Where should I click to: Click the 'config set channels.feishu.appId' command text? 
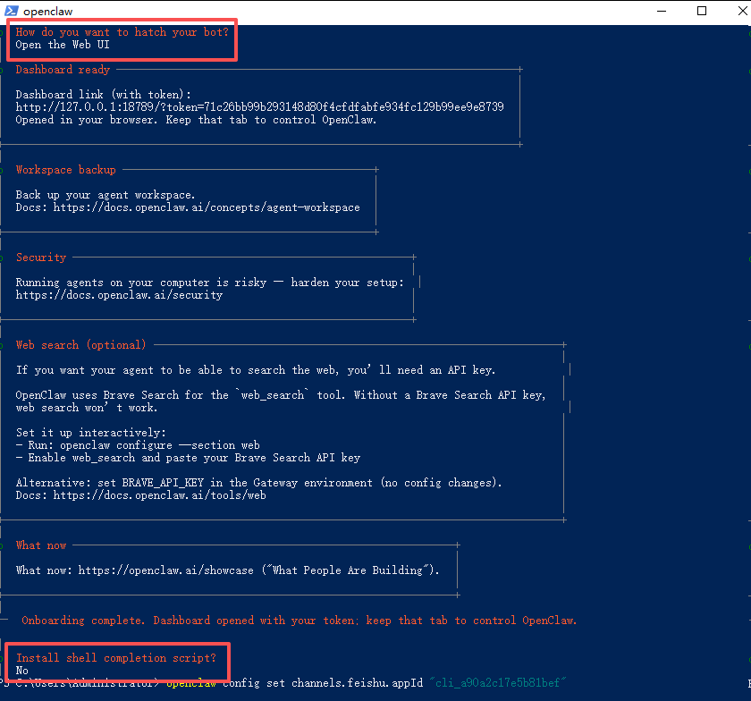323,683
